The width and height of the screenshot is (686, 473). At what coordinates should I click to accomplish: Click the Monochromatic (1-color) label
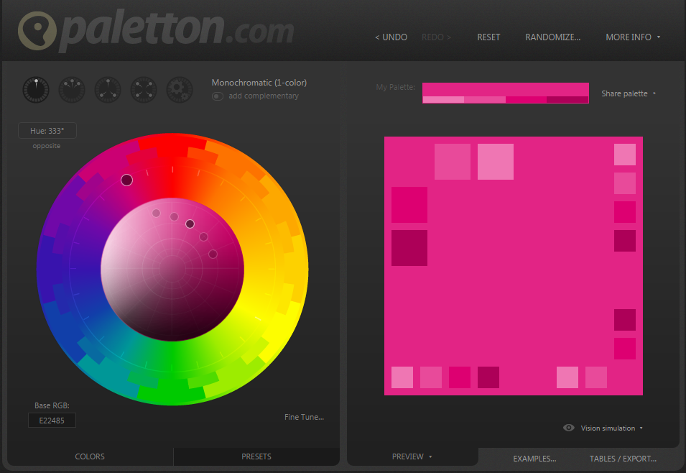259,83
